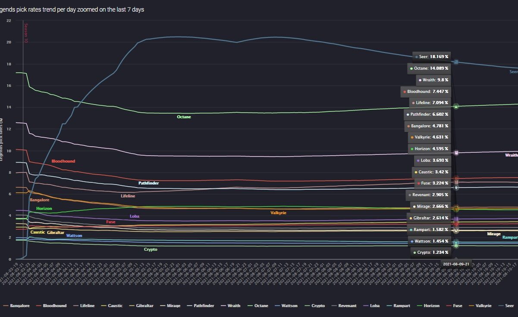Click the Lifeline label on the chart line
The width and height of the screenshot is (518, 317).
pos(128,196)
